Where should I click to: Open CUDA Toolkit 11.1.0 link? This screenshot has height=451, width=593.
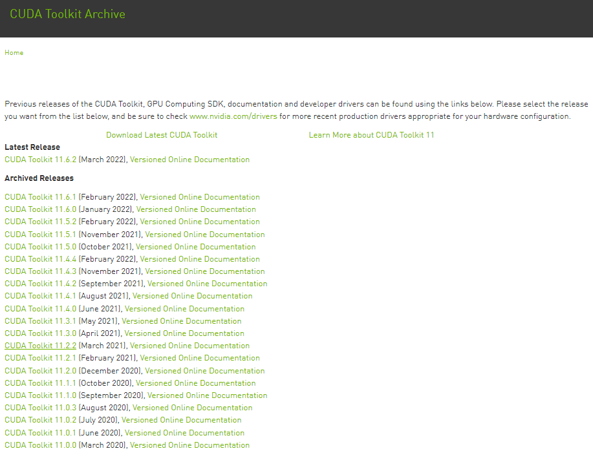point(41,395)
